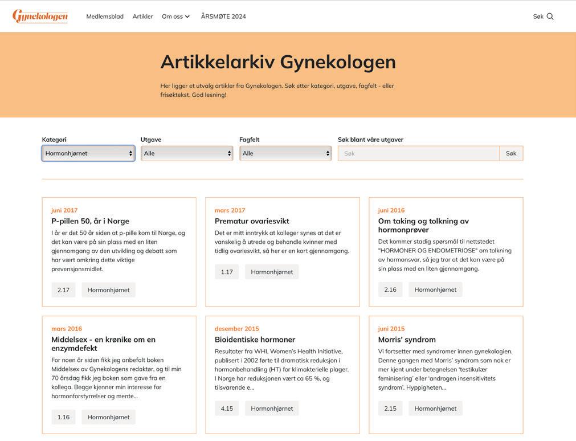
Task: Click Hormonhjørnet tag on Bioidentiske hormoner card
Action: 272,409
